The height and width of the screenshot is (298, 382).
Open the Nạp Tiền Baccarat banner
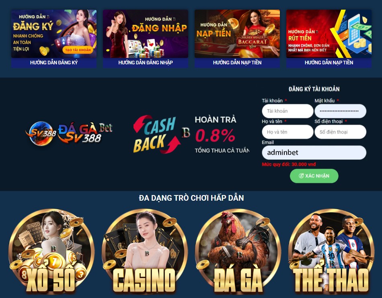237,34
